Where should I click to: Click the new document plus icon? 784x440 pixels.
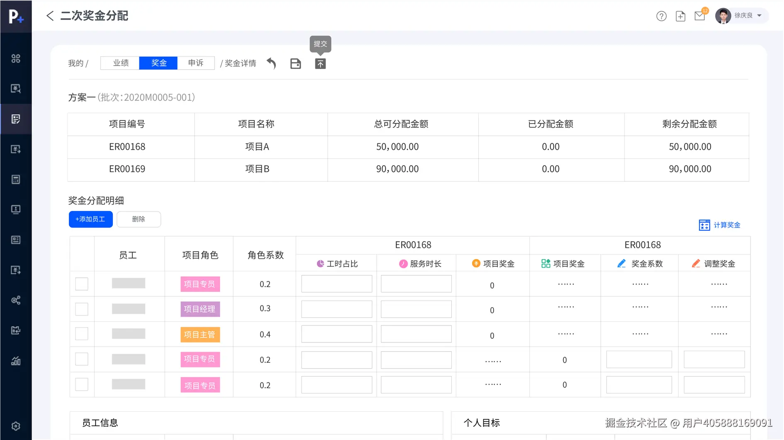680,16
